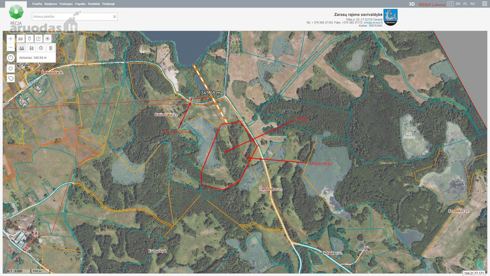Image resolution: width=490 pixels, height=276 pixels.
Task: Open the measurement ruler tool
Action: 20,39
